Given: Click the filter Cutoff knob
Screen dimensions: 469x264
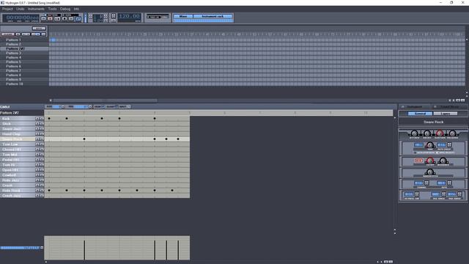Looking at the screenshot, I should [430, 161].
